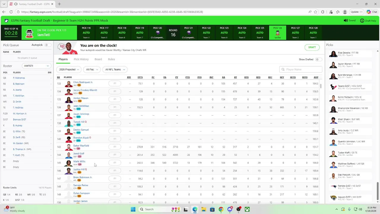The width and height of the screenshot is (380, 214).
Task: Click Xavier Worthy Chiefs headshot
Action: pos(68,48)
